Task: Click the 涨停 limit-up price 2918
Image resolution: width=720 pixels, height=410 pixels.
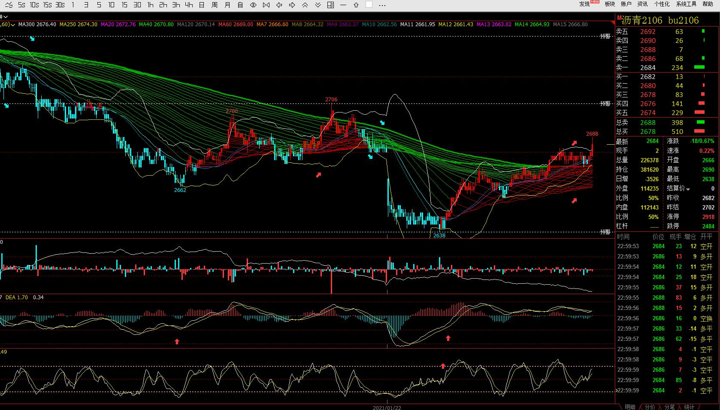Action: coord(708,217)
